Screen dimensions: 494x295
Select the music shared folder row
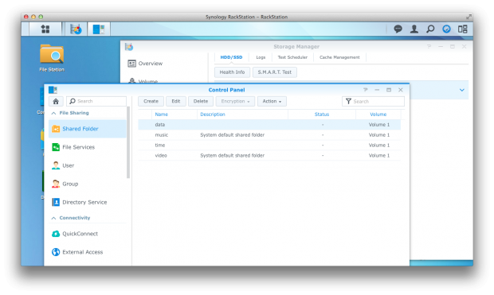tap(269, 135)
